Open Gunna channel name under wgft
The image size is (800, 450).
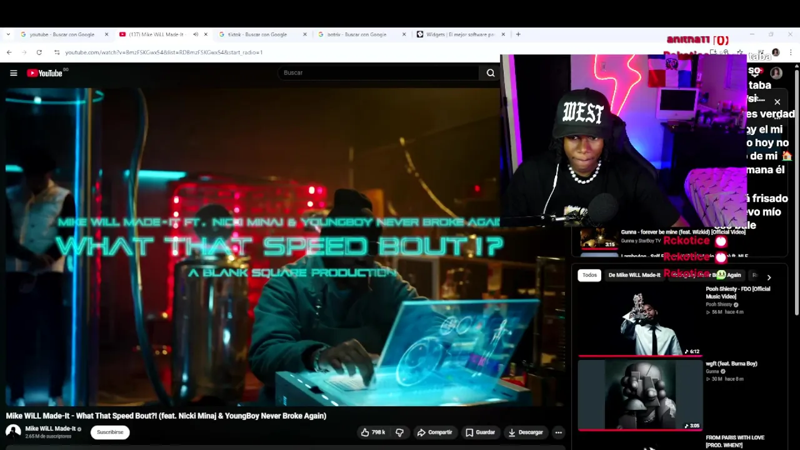click(712, 371)
